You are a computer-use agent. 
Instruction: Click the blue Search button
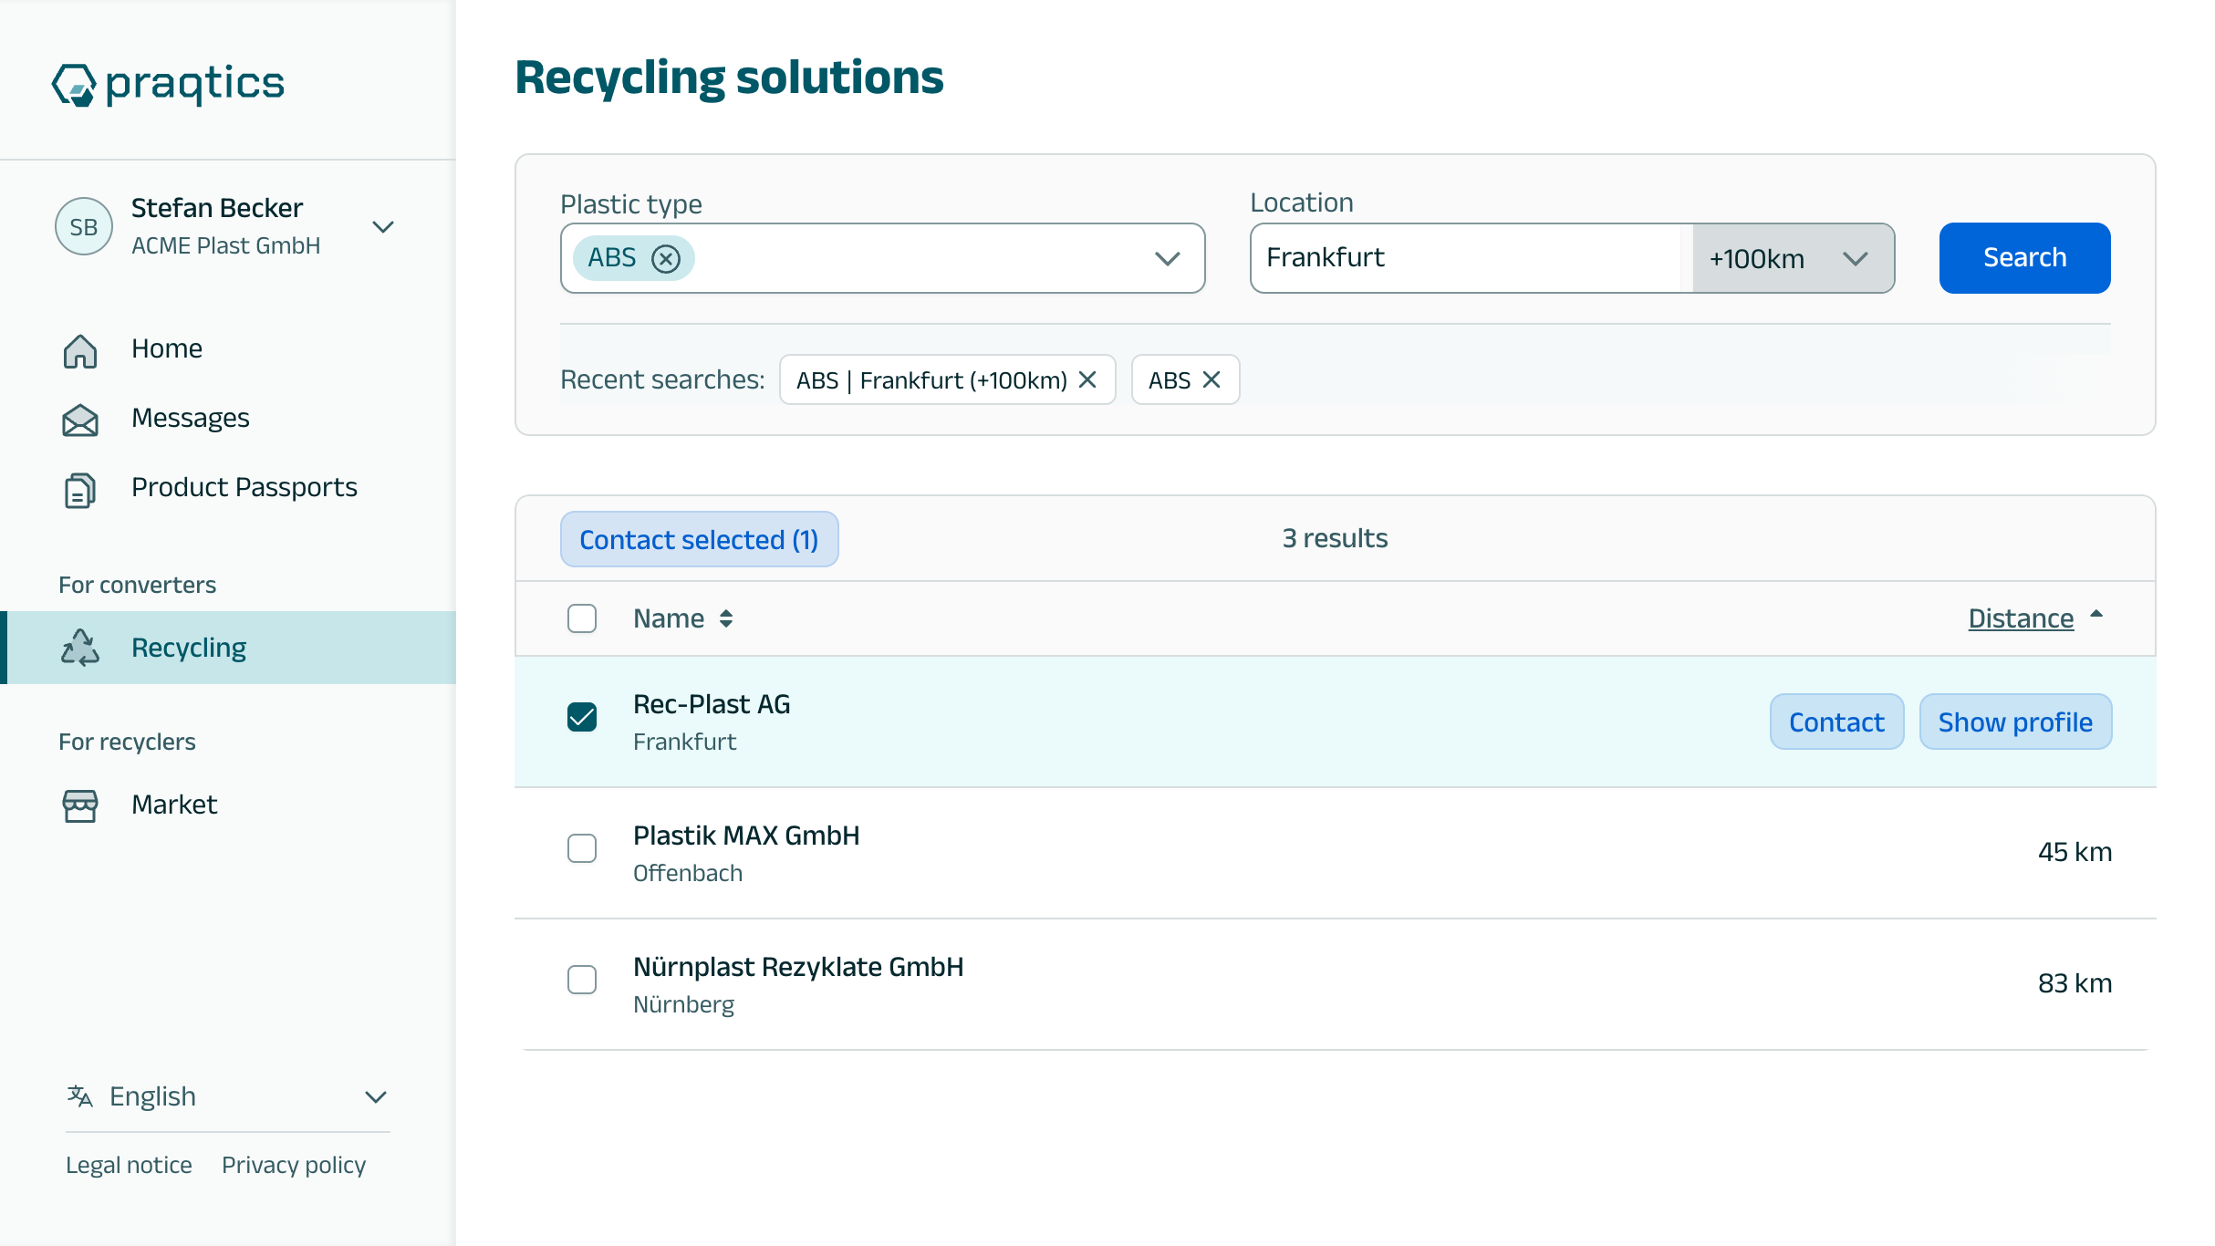pyautogui.click(x=2024, y=258)
